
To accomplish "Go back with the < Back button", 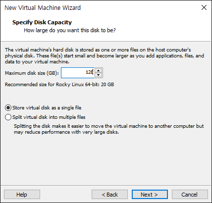I will (109, 195).
